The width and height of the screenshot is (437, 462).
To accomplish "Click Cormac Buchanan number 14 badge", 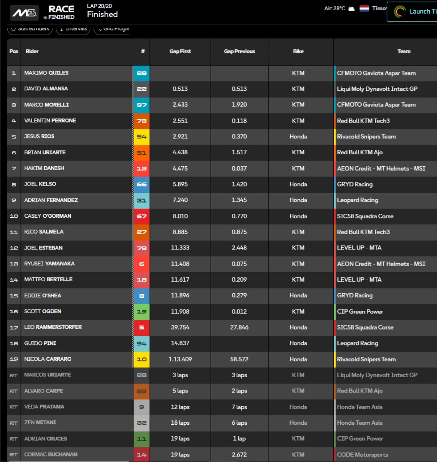I will [142, 455].
